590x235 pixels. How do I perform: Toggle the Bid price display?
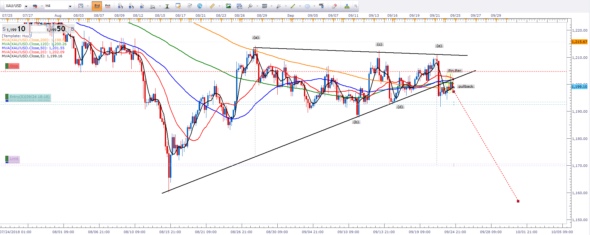(x=97, y=6)
